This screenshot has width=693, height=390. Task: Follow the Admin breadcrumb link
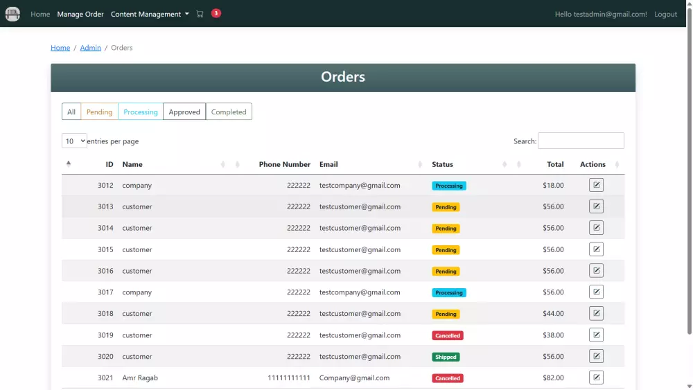tap(90, 48)
